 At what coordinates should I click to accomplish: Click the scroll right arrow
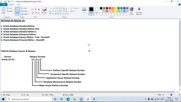click(178, 92)
